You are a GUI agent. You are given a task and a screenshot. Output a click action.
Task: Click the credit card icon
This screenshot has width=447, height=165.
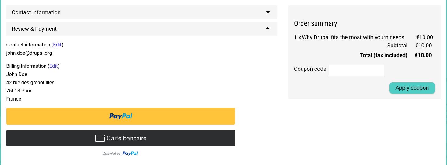100,138
